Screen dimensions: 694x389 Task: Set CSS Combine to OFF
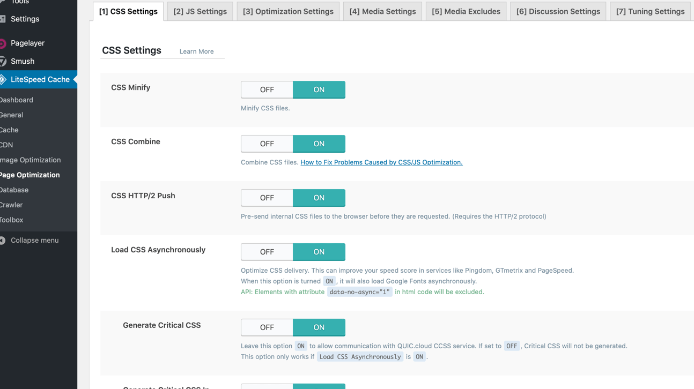click(x=267, y=144)
